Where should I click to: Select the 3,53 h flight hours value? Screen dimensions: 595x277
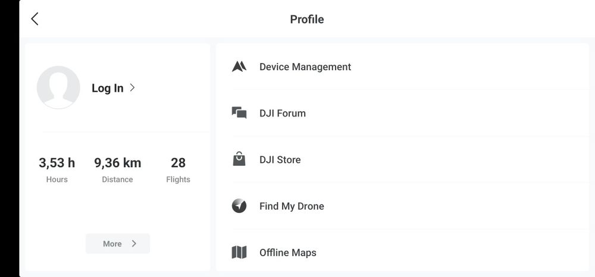click(x=57, y=163)
